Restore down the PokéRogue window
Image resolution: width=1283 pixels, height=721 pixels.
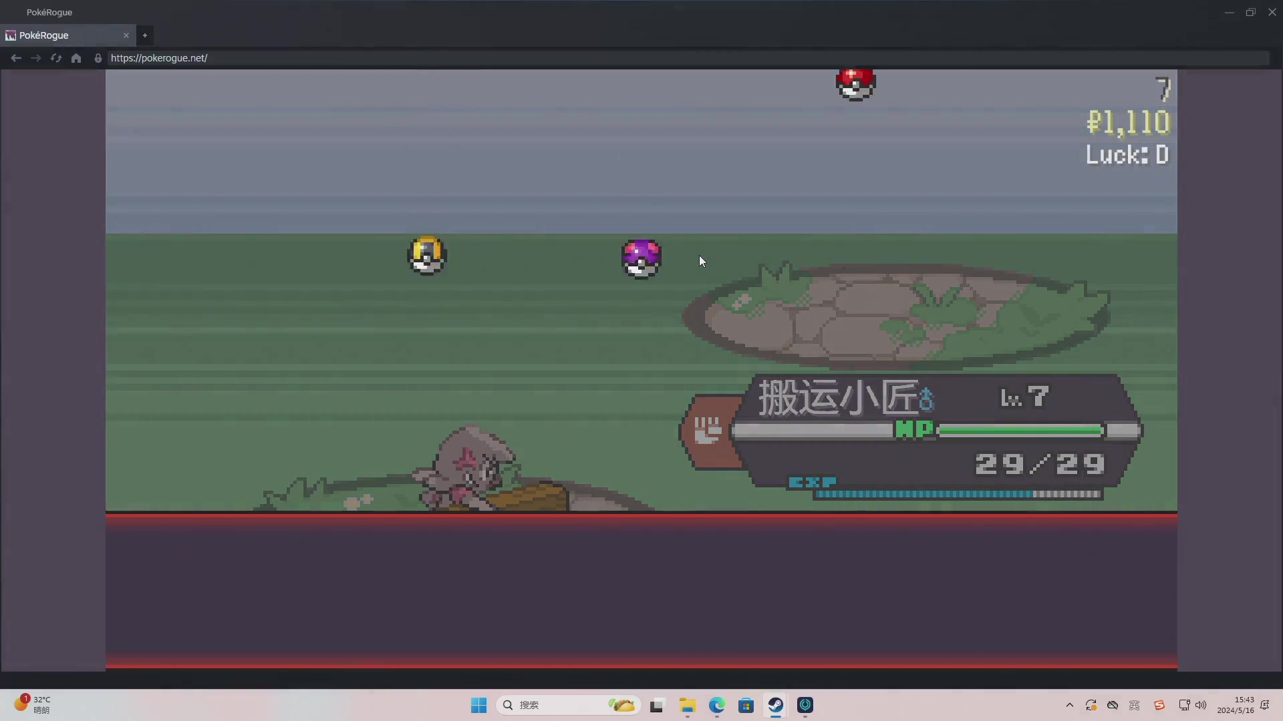tap(1251, 12)
